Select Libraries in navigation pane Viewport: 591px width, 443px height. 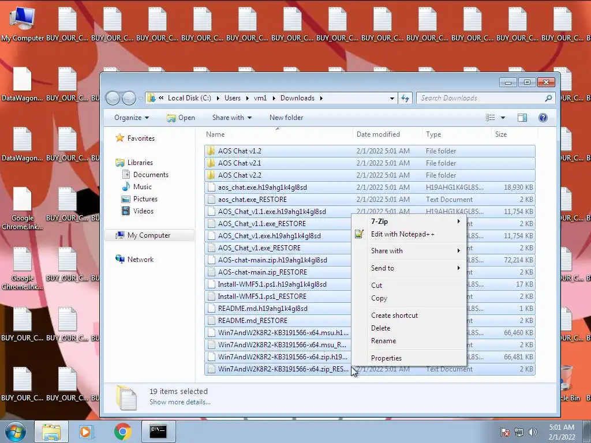pyautogui.click(x=140, y=163)
